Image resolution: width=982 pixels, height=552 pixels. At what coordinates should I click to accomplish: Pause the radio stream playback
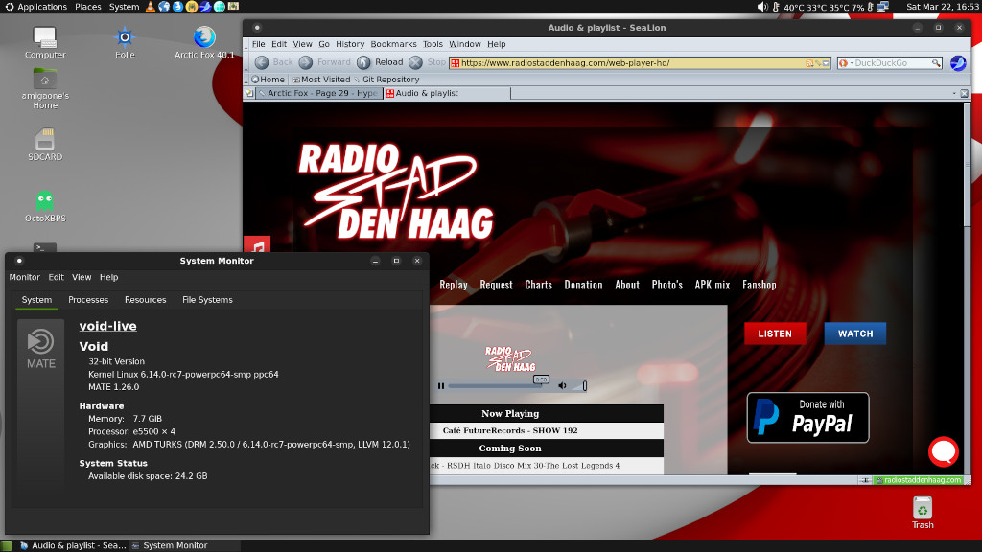click(441, 386)
